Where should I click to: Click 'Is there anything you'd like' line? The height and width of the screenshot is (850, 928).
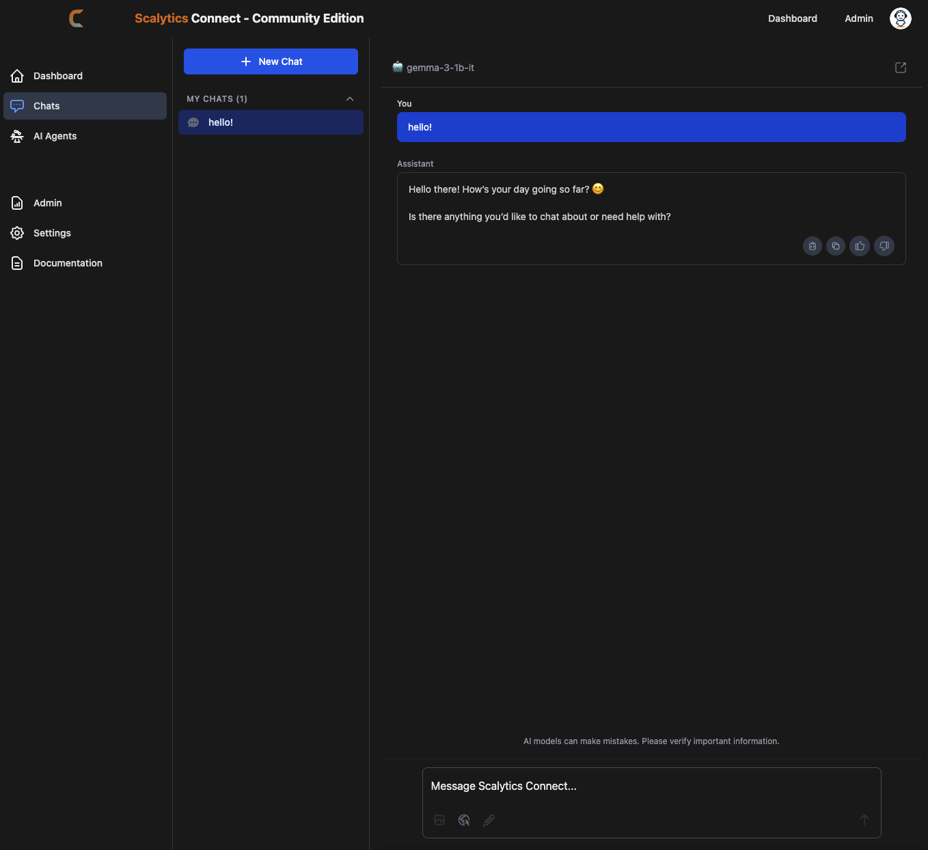click(540, 217)
